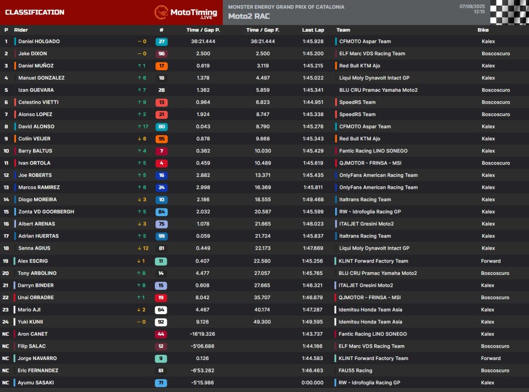Click the checkered flag icon
Image resolution: width=529 pixels, height=392 pixels.
[x=509, y=12]
